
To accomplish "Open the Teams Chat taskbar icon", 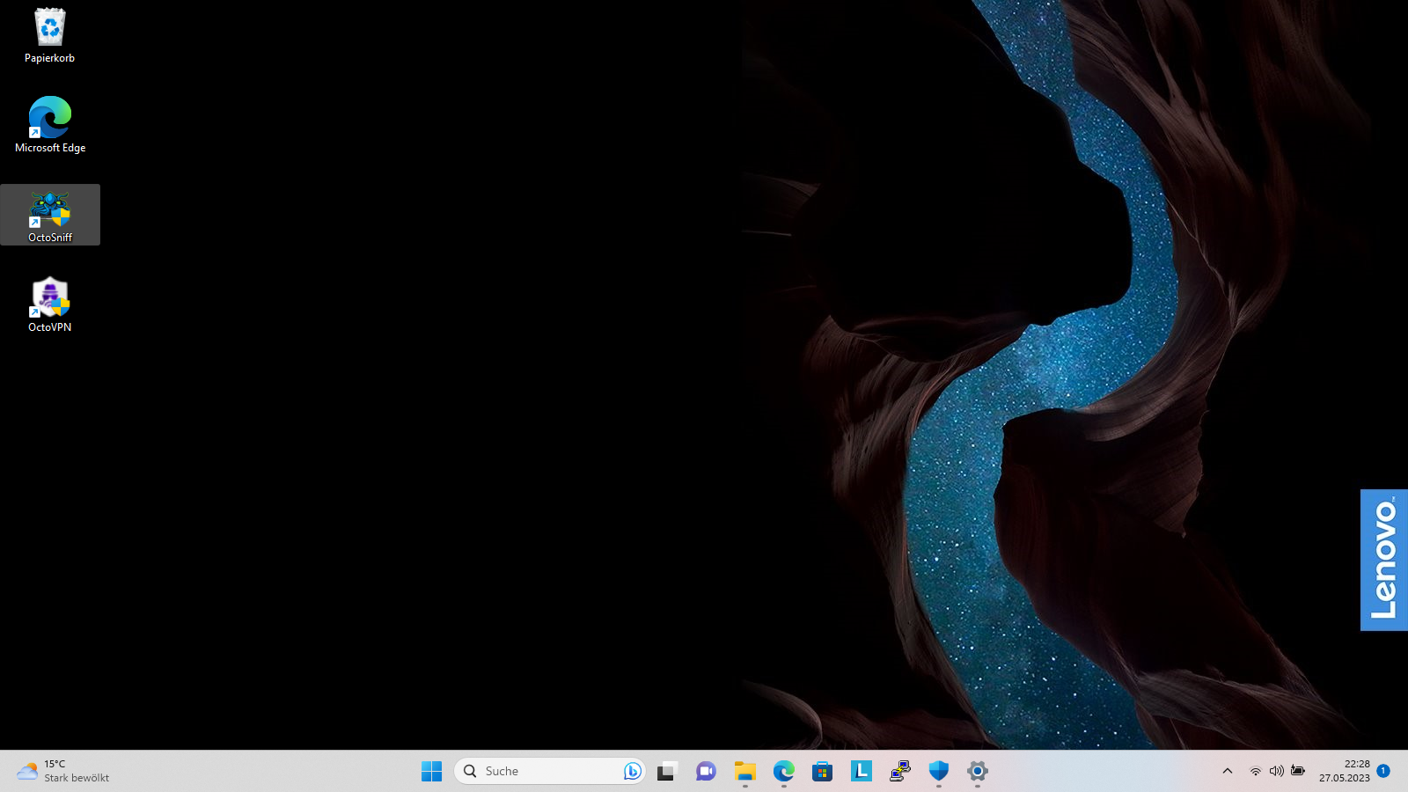I will click(x=706, y=772).
